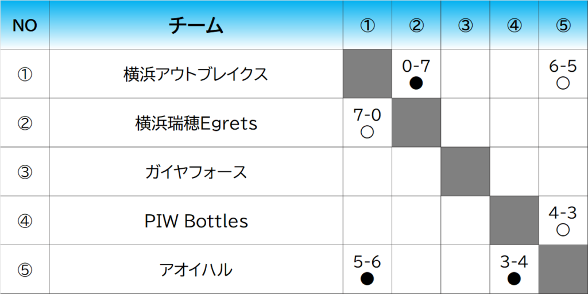Click the white win circle under 4-3

pos(563,230)
